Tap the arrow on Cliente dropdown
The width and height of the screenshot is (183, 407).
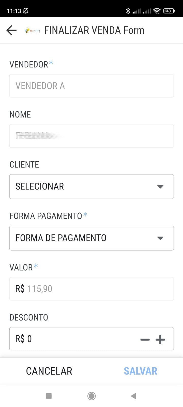coord(160,186)
